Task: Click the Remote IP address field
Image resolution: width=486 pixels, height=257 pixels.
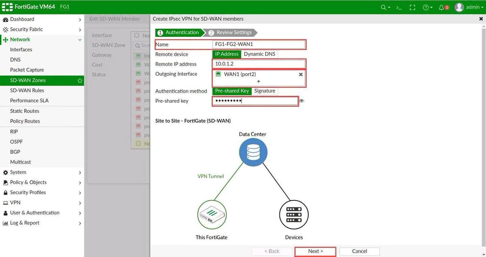Action: (258, 64)
